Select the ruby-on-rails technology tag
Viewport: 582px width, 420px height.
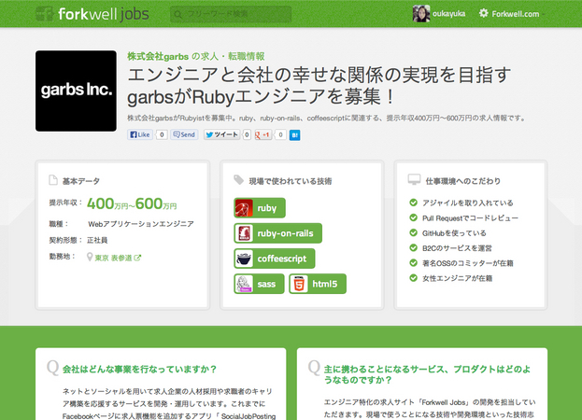(278, 233)
